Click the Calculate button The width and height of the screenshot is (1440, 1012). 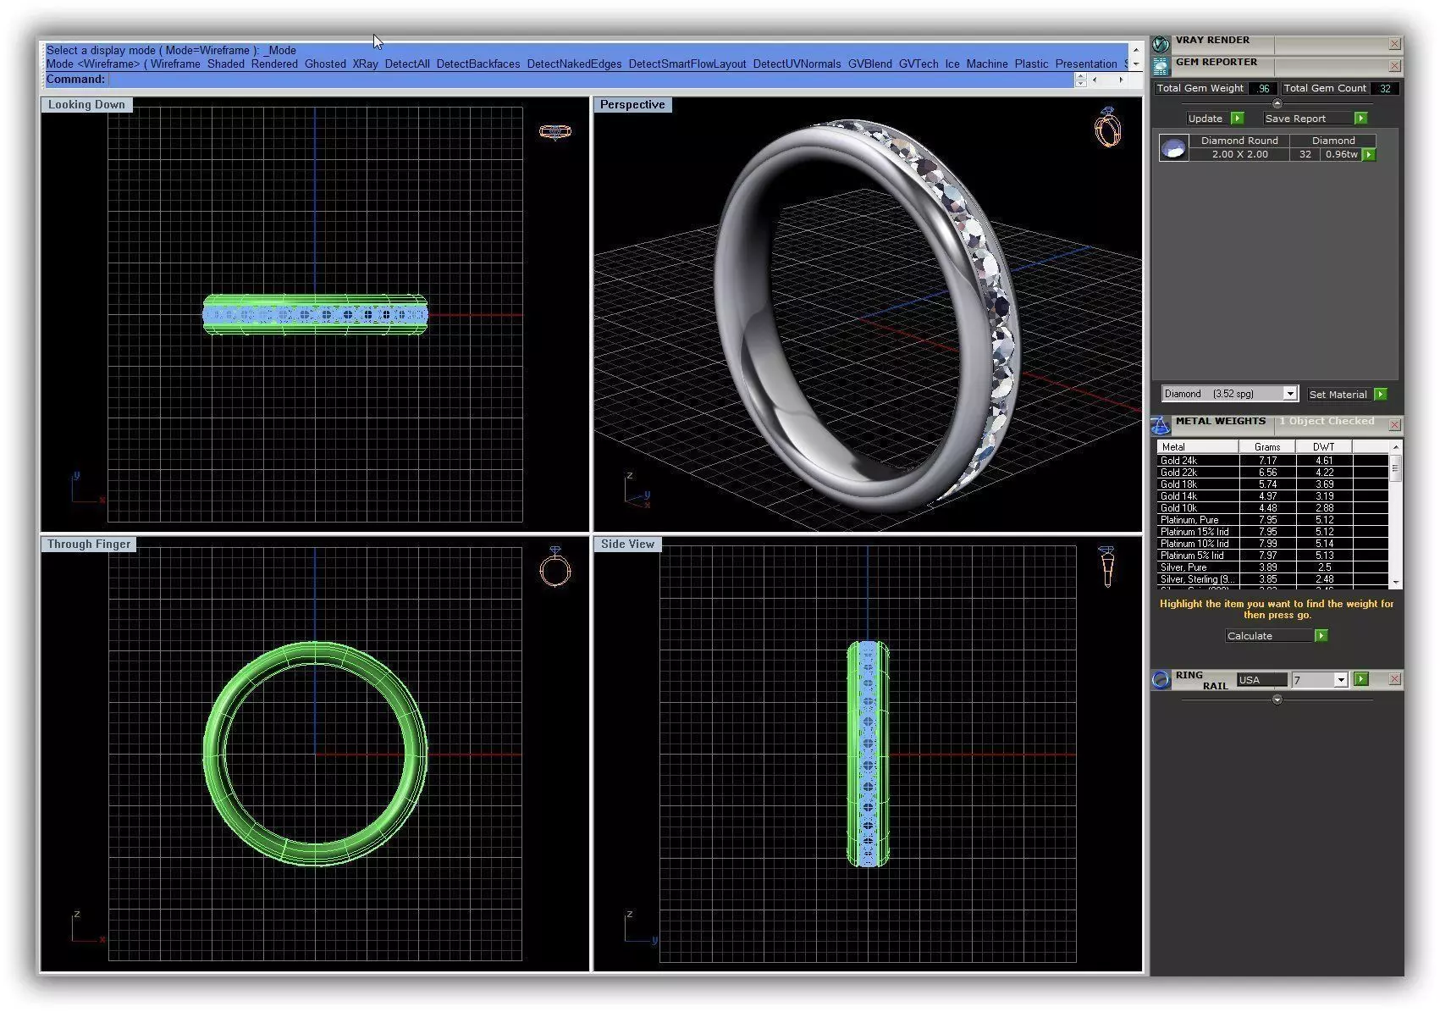[x=1269, y=636]
